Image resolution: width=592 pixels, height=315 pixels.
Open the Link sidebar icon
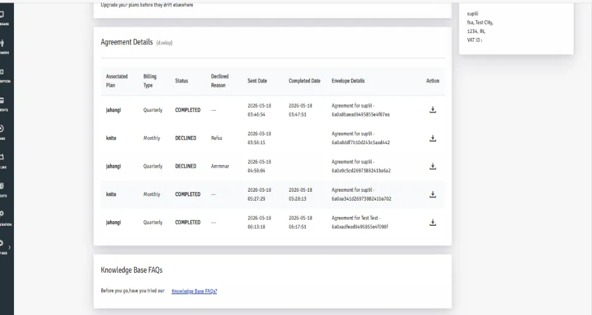(x=2, y=157)
